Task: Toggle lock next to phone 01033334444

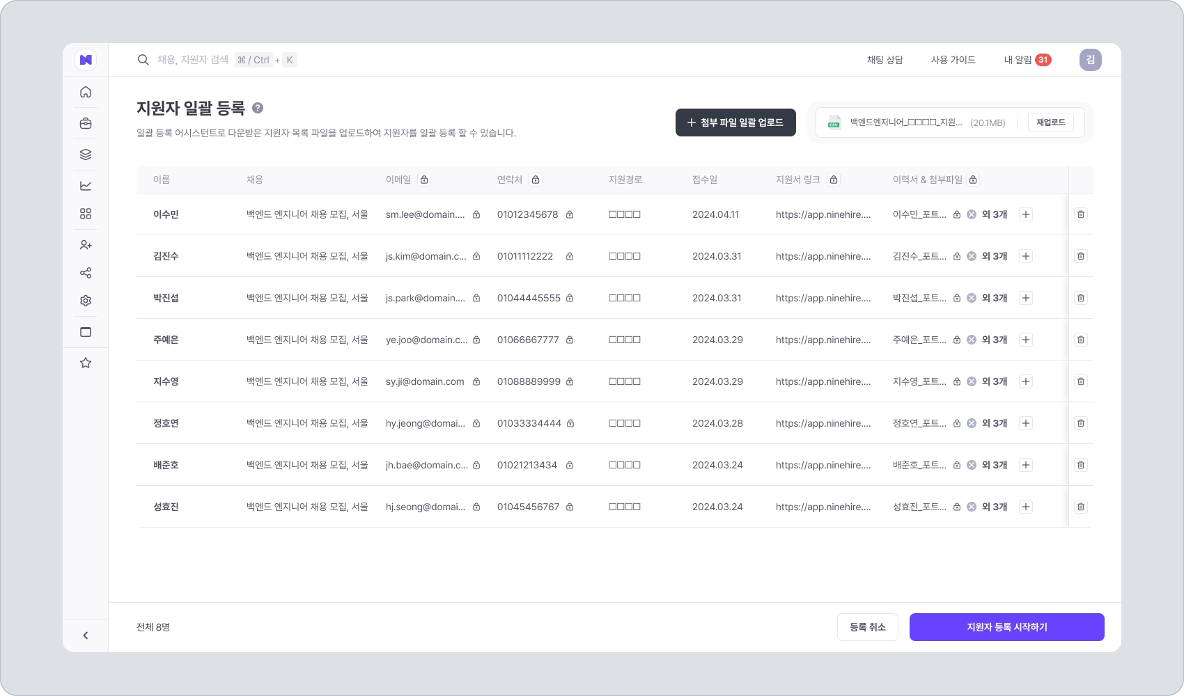Action: (x=570, y=423)
